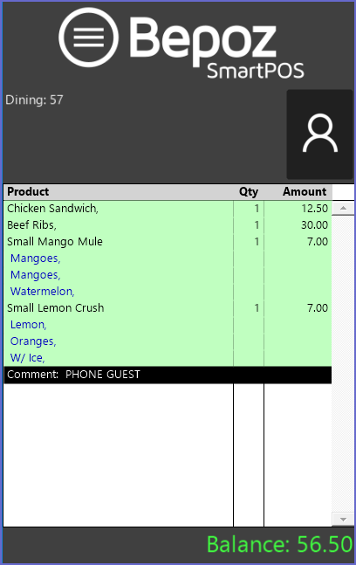Click the Dining: 57 table label

(34, 100)
